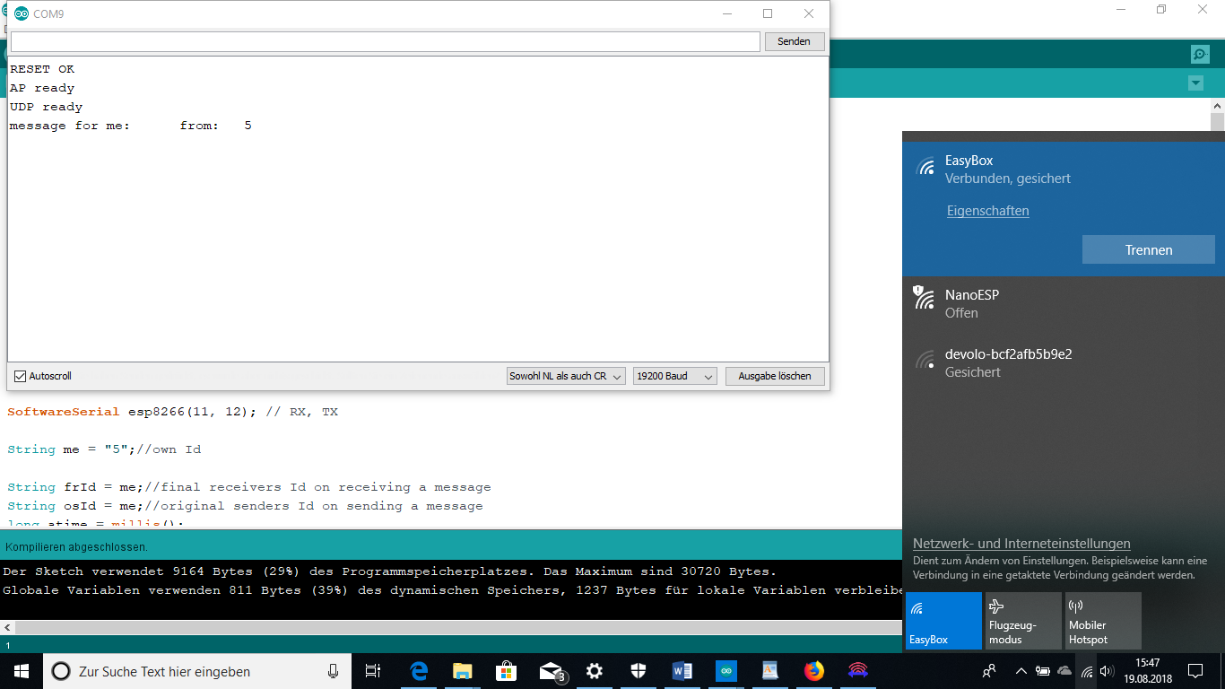Click the volume speaker tray icon
The width and height of the screenshot is (1225, 689).
click(1107, 671)
